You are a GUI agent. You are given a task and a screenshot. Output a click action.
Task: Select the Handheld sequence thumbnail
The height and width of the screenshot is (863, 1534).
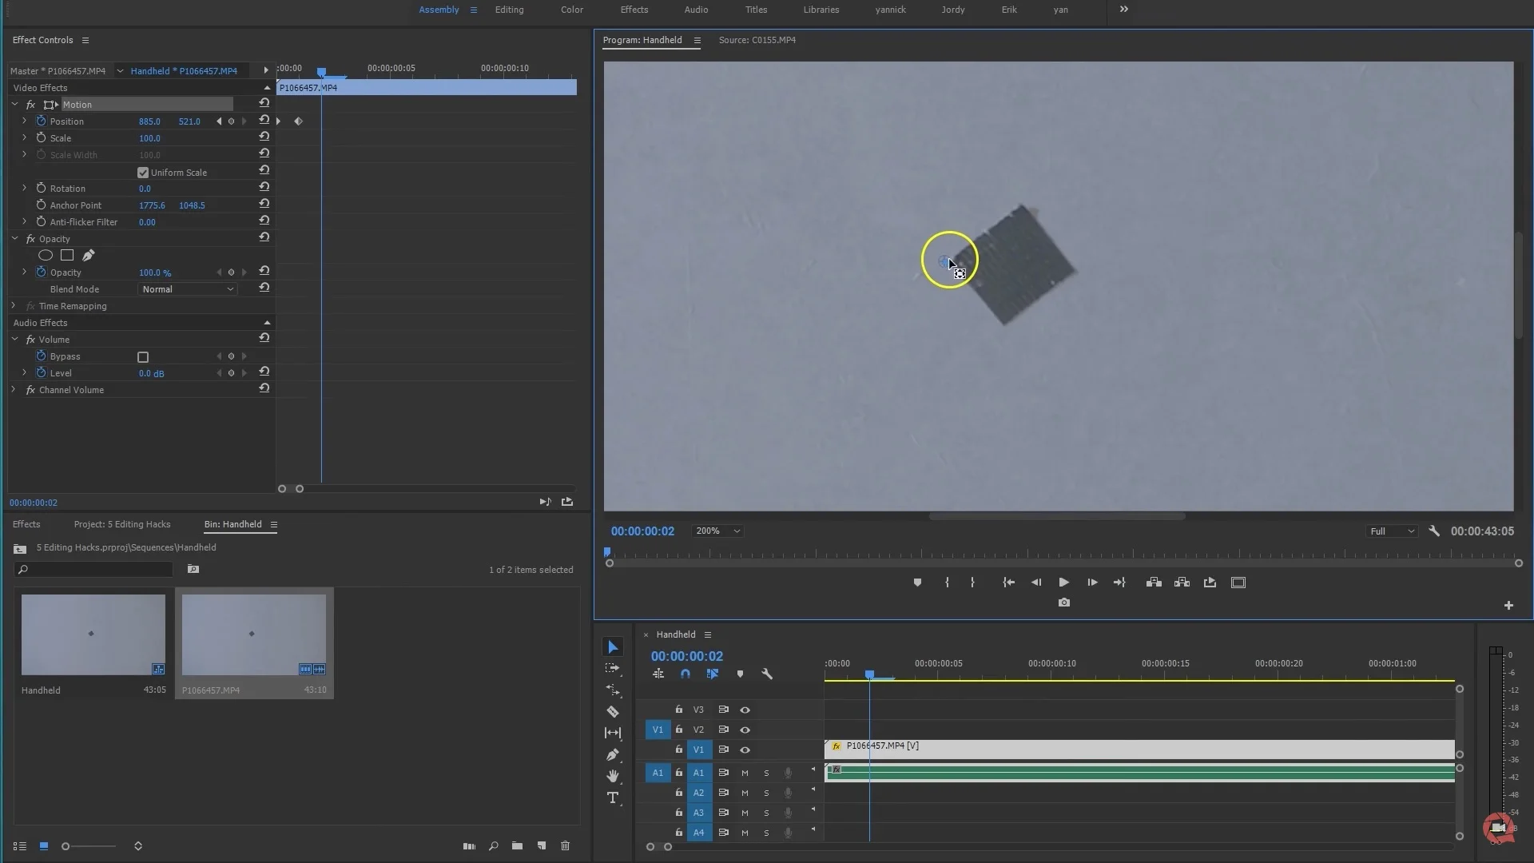(93, 634)
